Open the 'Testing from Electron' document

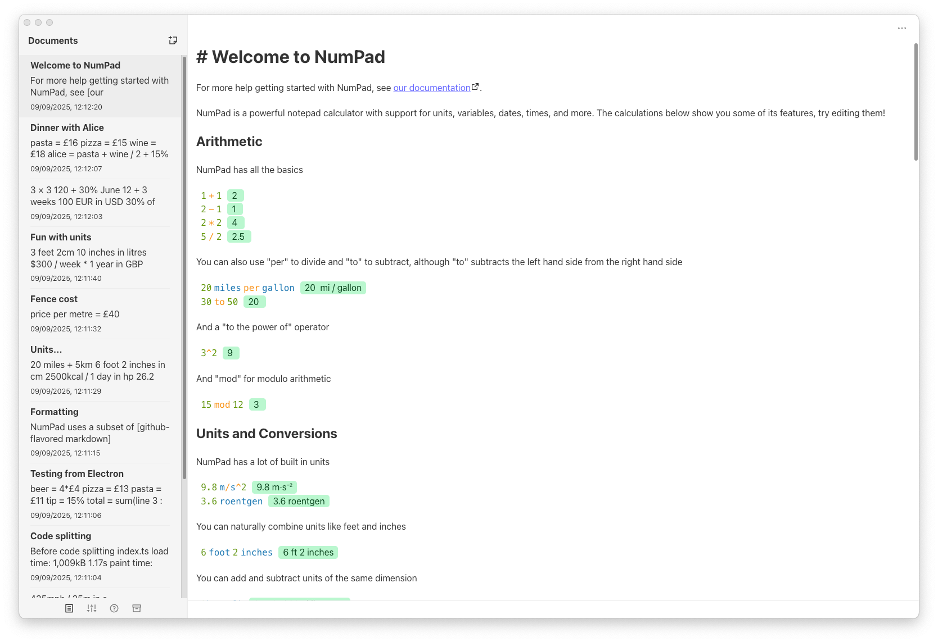click(100, 494)
